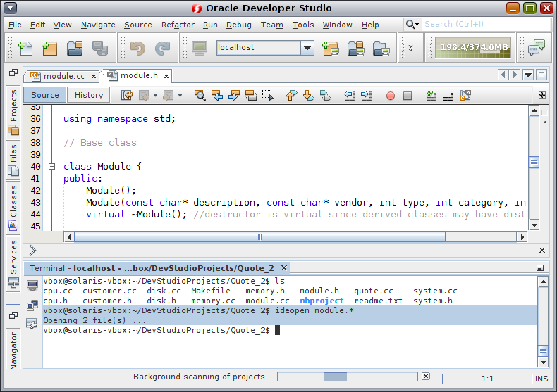Viewport: 557px width, 392px height.
Task: Click the Save All icon
Action: 100,48
